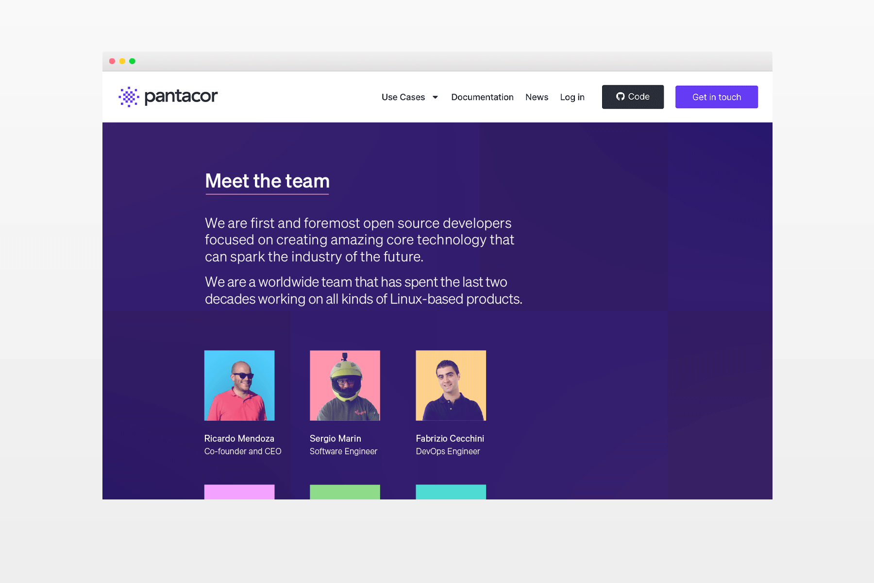Open the Code button
The height and width of the screenshot is (583, 874).
pyautogui.click(x=633, y=97)
